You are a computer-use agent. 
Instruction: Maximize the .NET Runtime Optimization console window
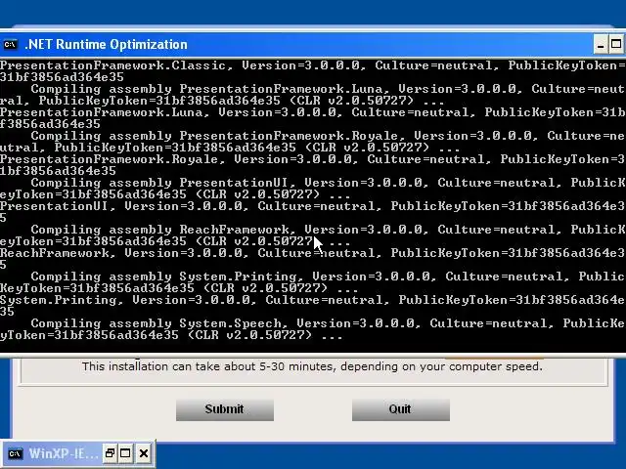[616, 44]
